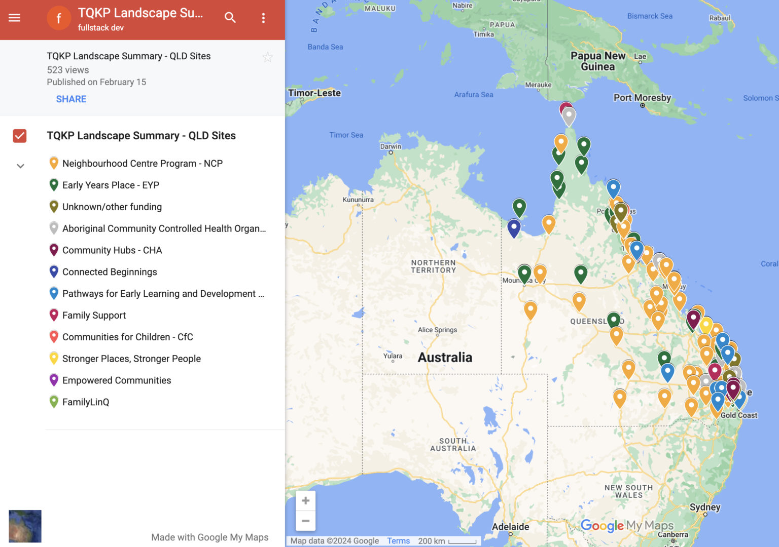Open the Terms link
779x547 pixels.
(x=398, y=541)
